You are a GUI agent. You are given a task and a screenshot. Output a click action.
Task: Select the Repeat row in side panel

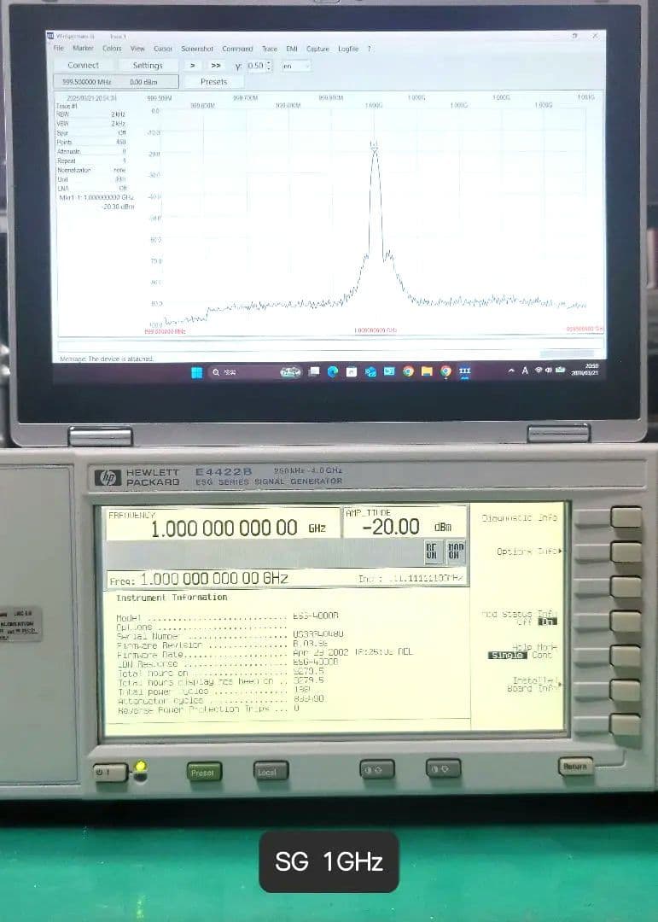tap(91, 160)
